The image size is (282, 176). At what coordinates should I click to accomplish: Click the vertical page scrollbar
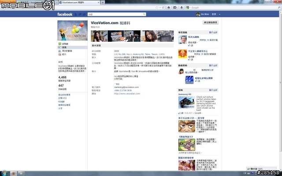(281, 83)
